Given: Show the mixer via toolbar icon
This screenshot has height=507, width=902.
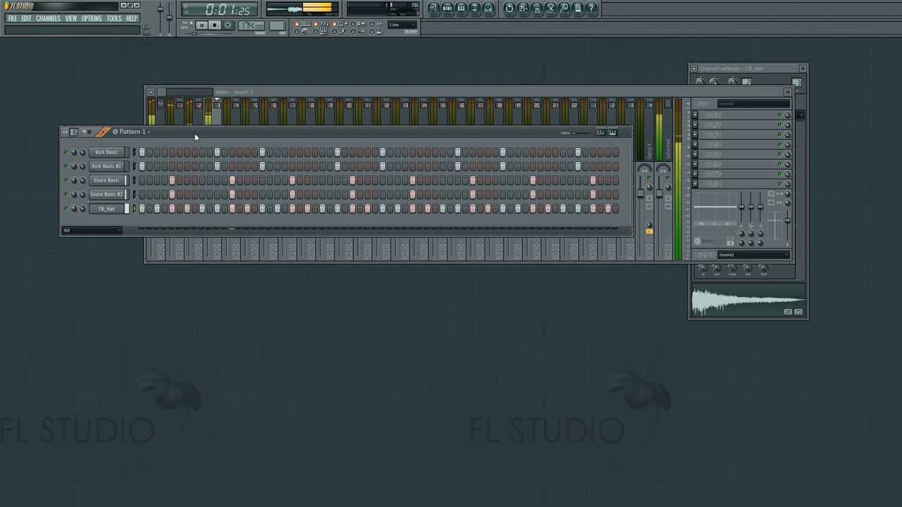Looking at the screenshot, I should coord(488,8).
